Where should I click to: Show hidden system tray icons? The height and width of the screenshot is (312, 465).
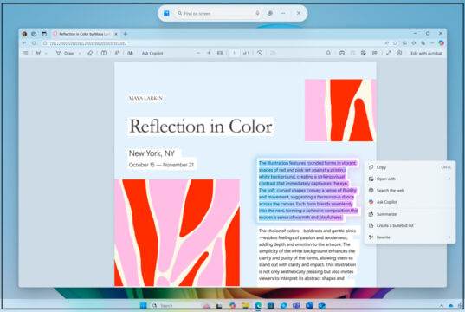tap(442, 305)
